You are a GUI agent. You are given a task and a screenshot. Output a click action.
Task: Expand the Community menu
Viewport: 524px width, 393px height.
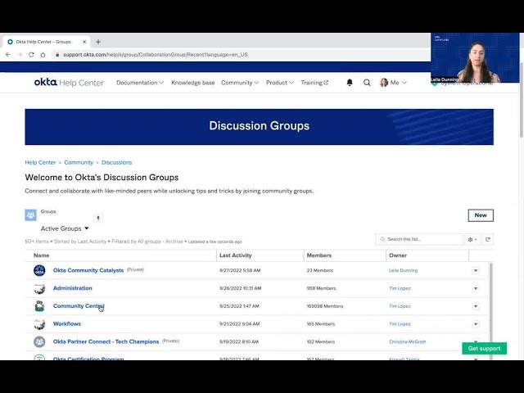(240, 83)
